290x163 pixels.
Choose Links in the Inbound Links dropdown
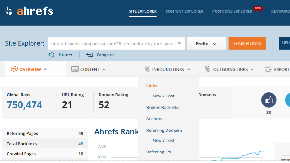coord(152,86)
